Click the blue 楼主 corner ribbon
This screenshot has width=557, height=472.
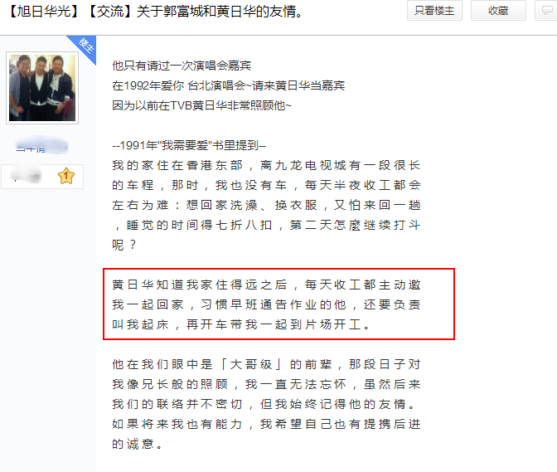click(x=85, y=47)
